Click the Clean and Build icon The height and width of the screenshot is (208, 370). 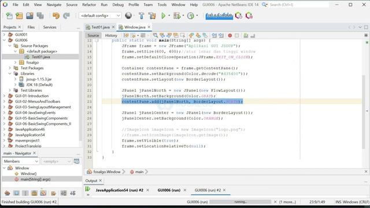152,16
